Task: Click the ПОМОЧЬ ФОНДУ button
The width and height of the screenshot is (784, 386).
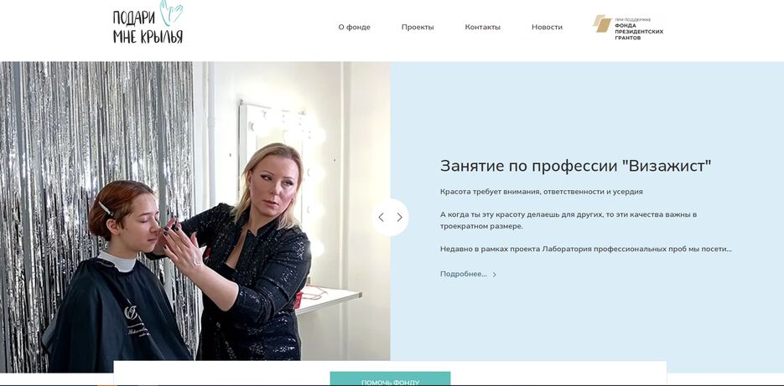Action: 390,379
